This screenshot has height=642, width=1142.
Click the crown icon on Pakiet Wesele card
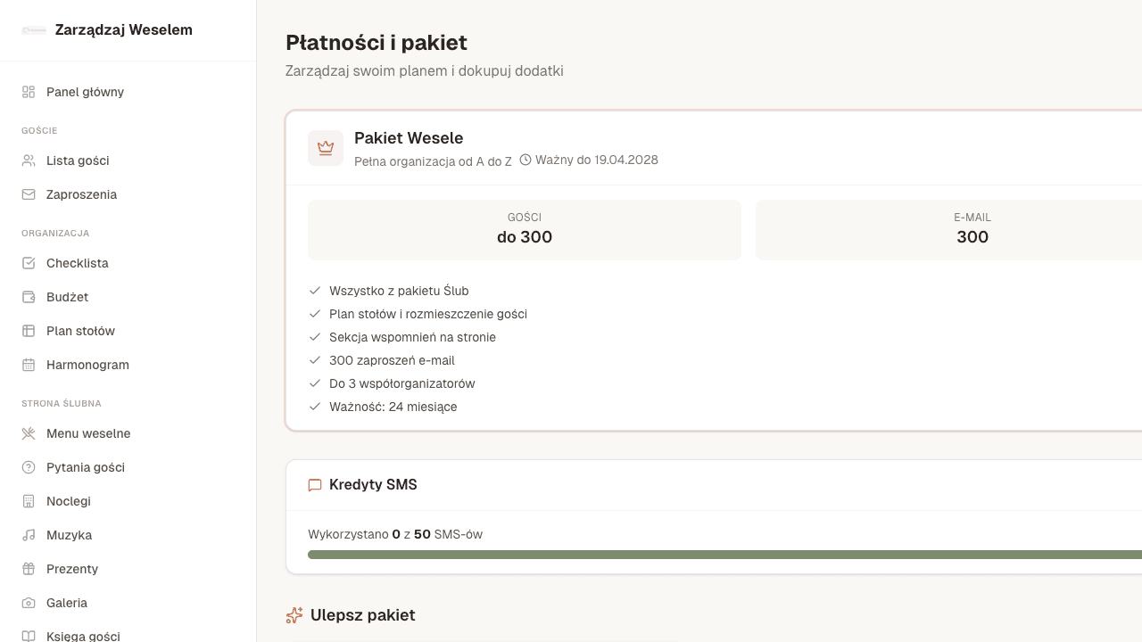[326, 148]
